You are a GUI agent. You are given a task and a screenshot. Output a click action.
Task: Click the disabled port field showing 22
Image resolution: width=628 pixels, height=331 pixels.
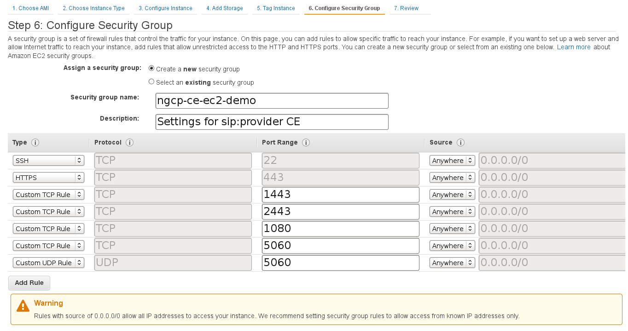pos(341,161)
